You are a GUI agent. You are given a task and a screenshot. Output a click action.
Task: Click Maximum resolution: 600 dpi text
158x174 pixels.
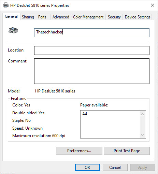click(39, 136)
